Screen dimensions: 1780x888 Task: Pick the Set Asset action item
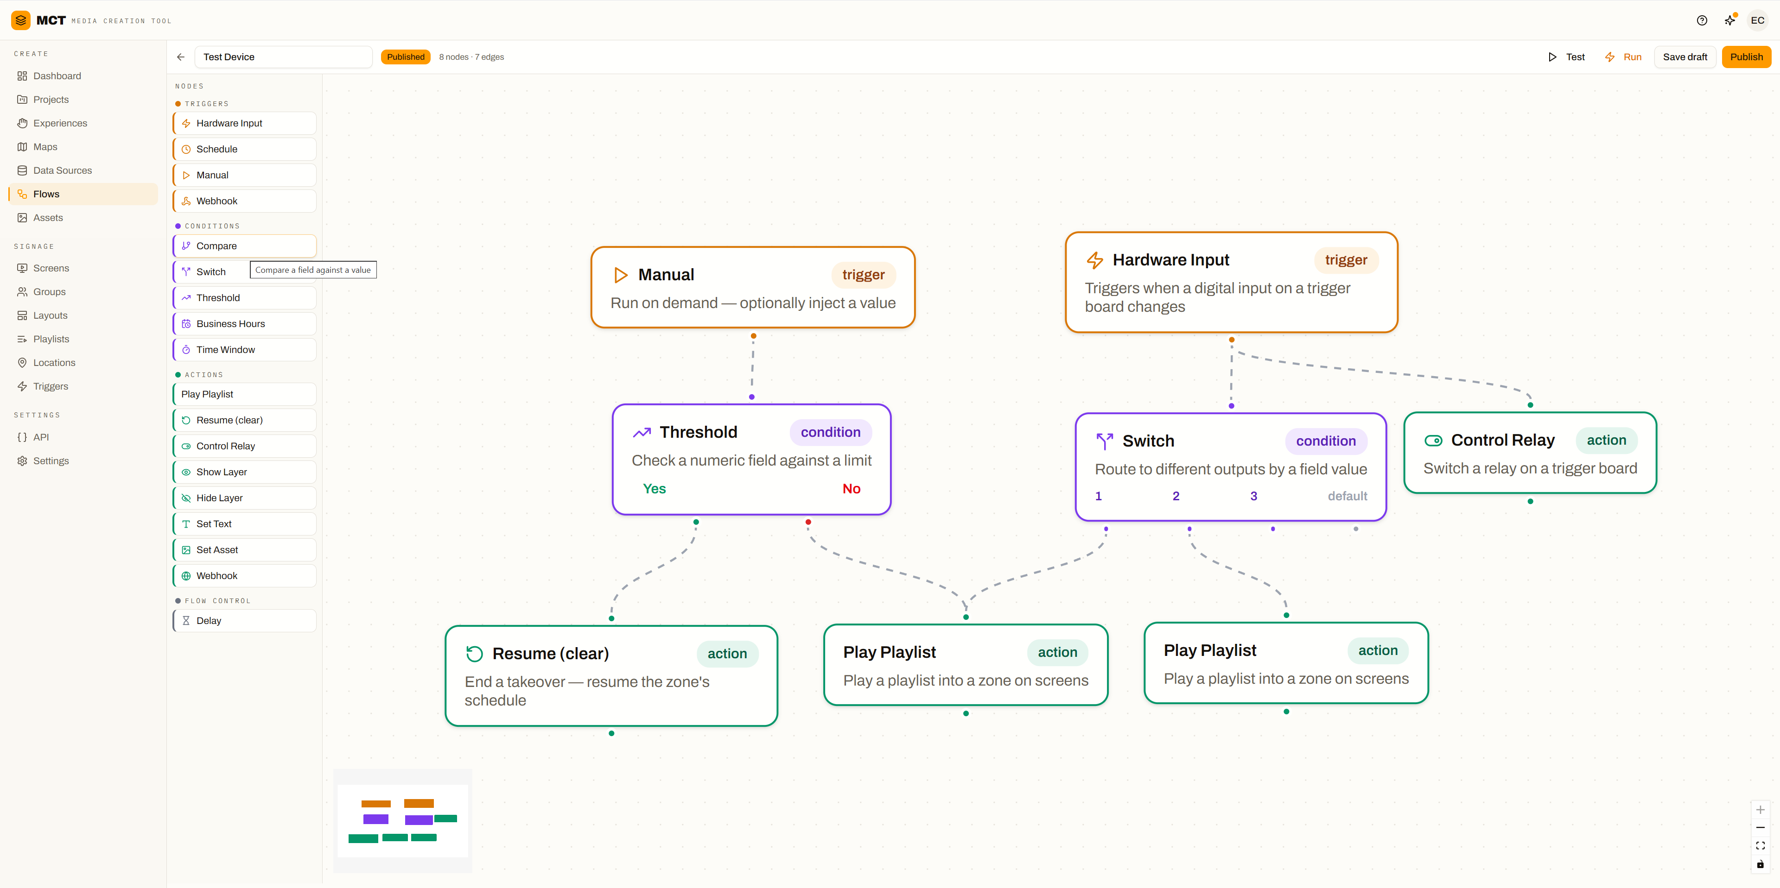click(245, 550)
